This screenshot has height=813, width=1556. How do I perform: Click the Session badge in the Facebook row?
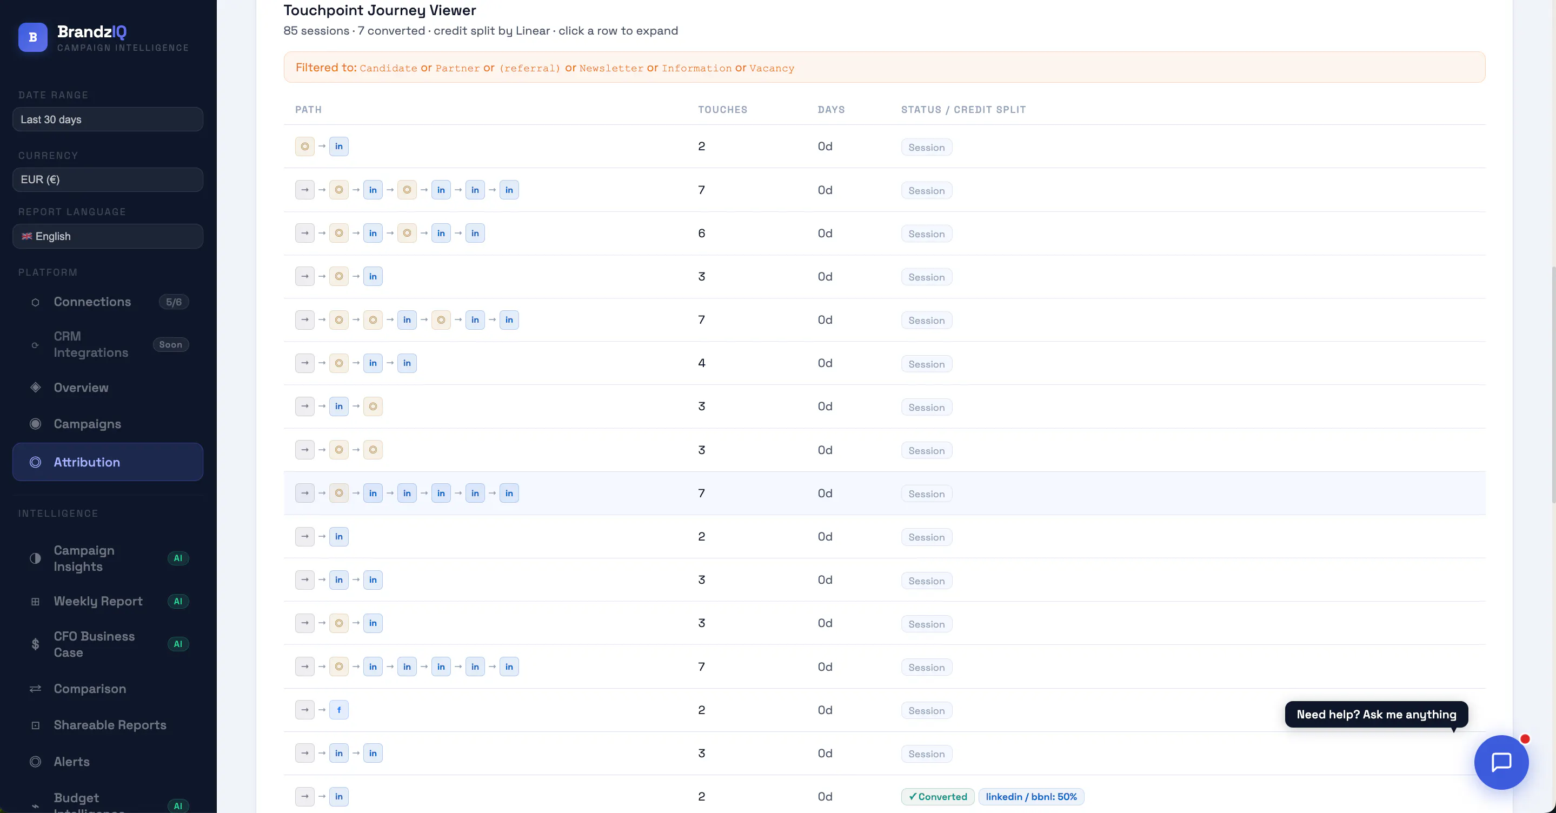927,710
